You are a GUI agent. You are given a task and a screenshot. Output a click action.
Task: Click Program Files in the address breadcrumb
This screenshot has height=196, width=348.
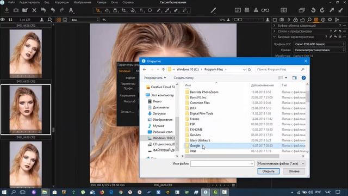pos(214,70)
